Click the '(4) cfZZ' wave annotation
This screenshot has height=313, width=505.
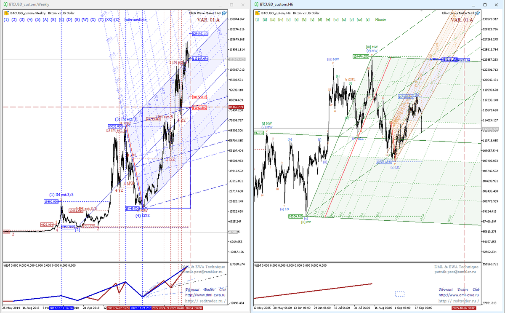[x=143, y=216]
